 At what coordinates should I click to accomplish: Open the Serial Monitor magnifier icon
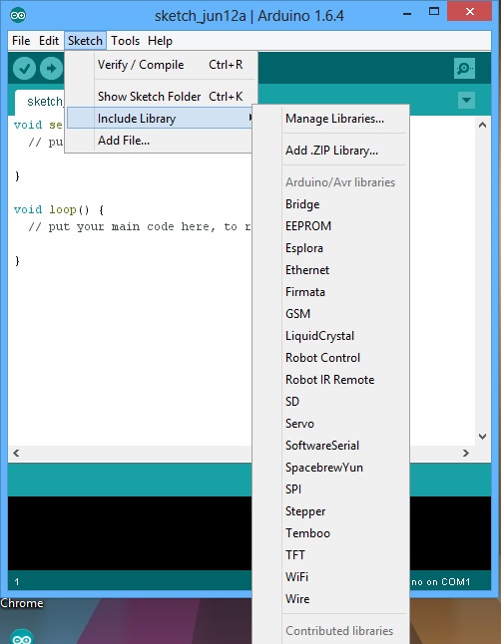click(x=464, y=68)
